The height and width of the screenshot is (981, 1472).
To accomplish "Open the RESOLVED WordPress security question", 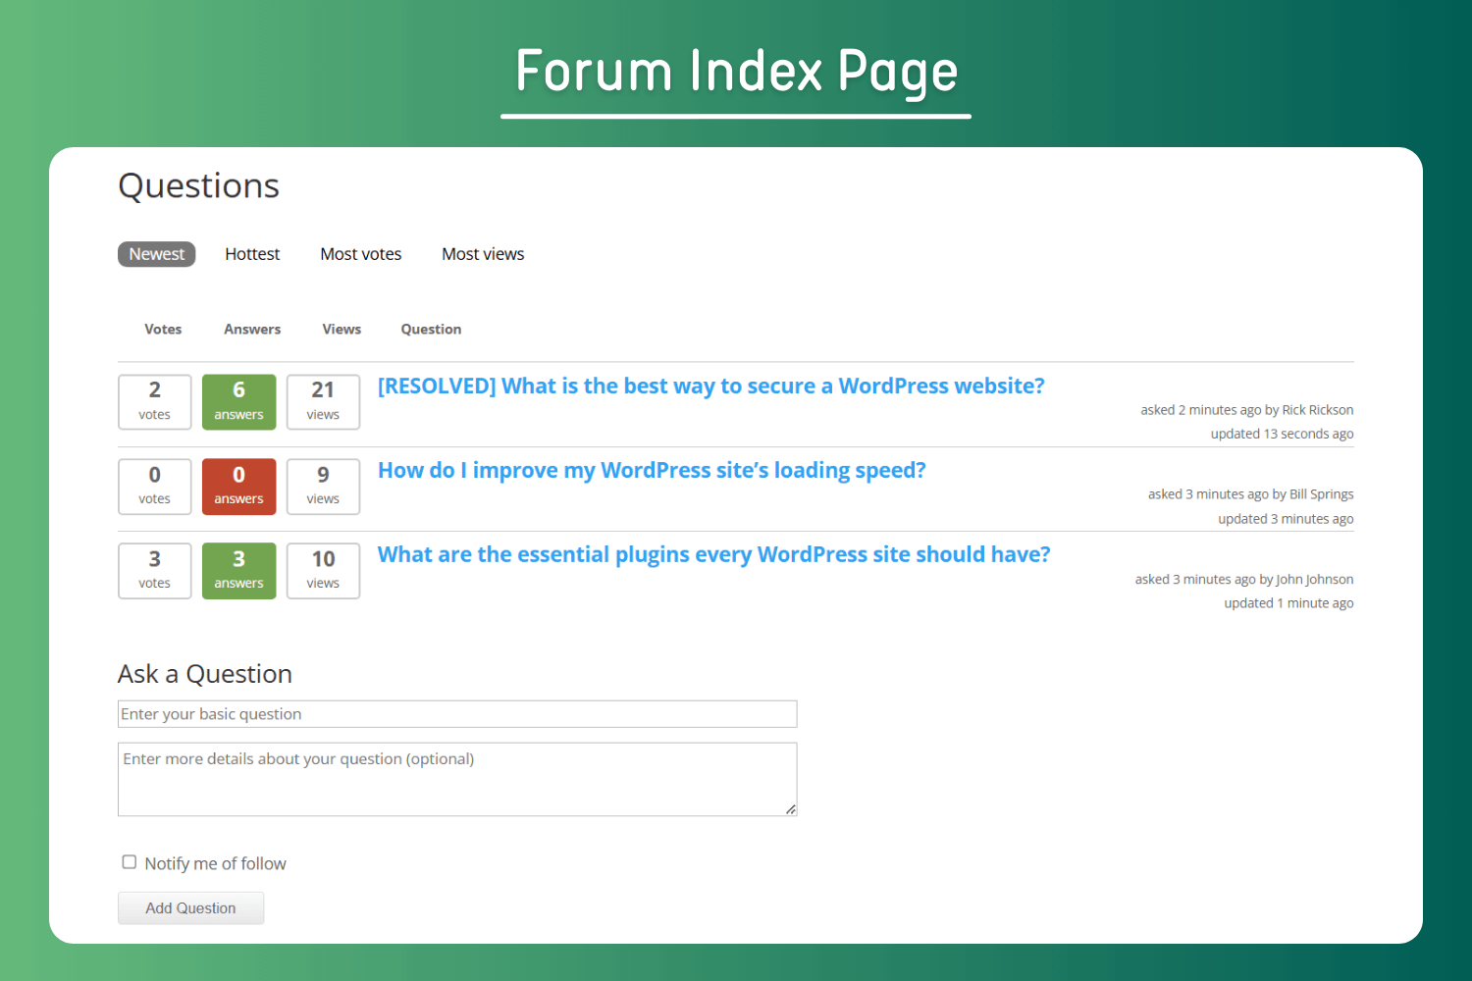I will pos(710,387).
